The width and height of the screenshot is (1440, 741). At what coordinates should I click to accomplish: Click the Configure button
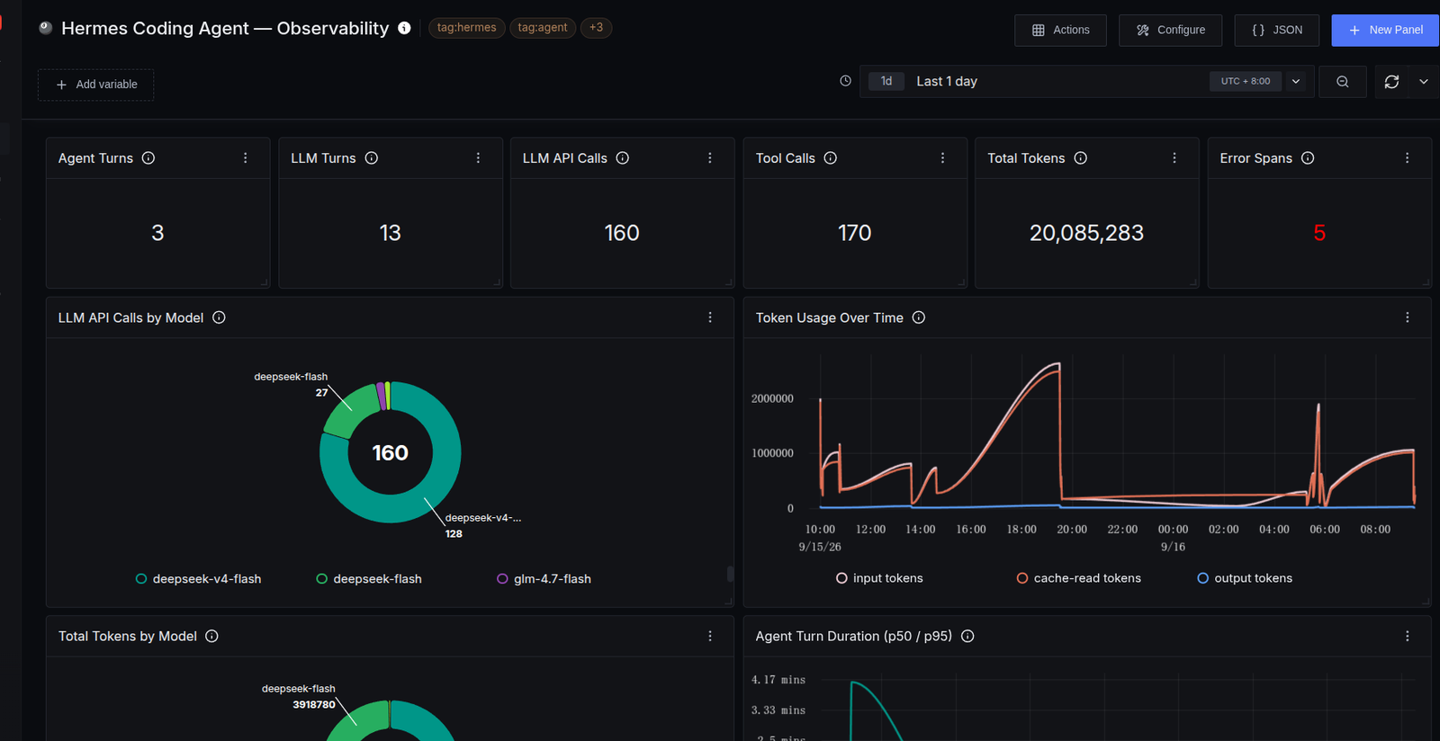coord(1170,30)
